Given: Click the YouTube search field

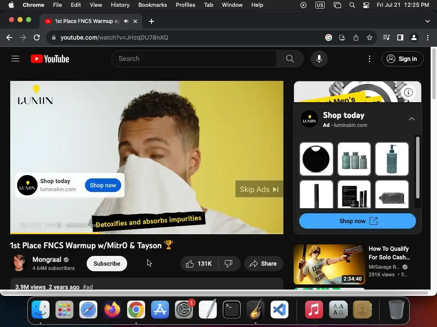Looking at the screenshot, I should [194, 59].
